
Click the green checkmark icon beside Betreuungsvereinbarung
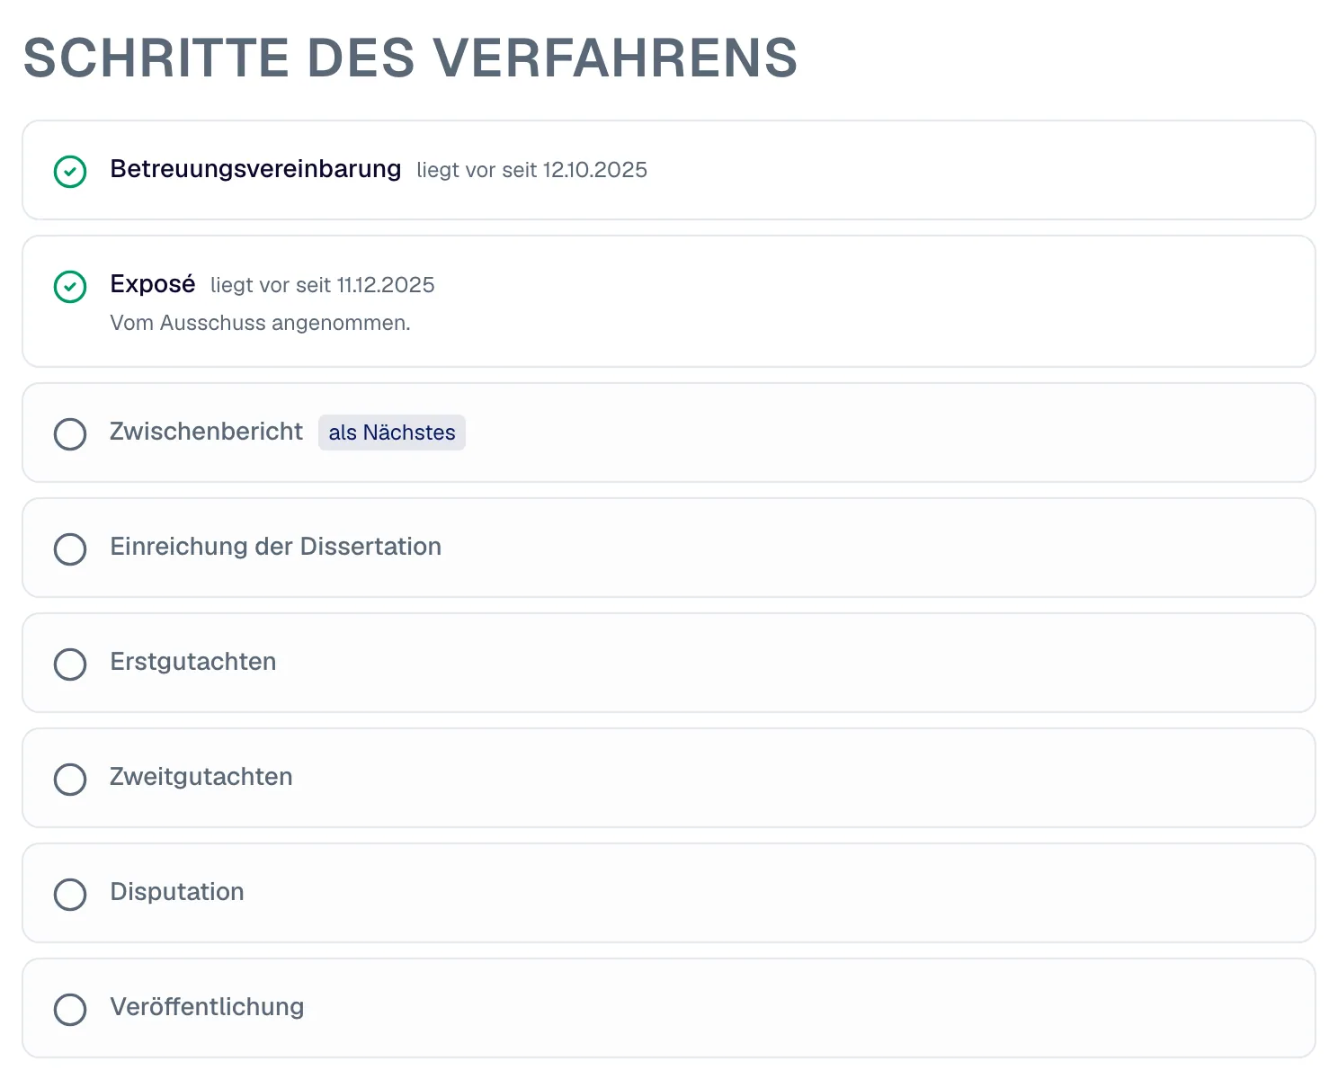coord(70,171)
